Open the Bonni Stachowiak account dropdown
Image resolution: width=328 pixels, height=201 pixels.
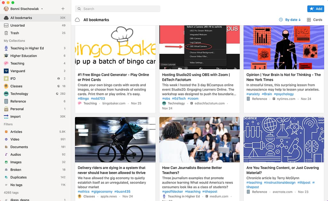pyautogui.click(x=24, y=9)
